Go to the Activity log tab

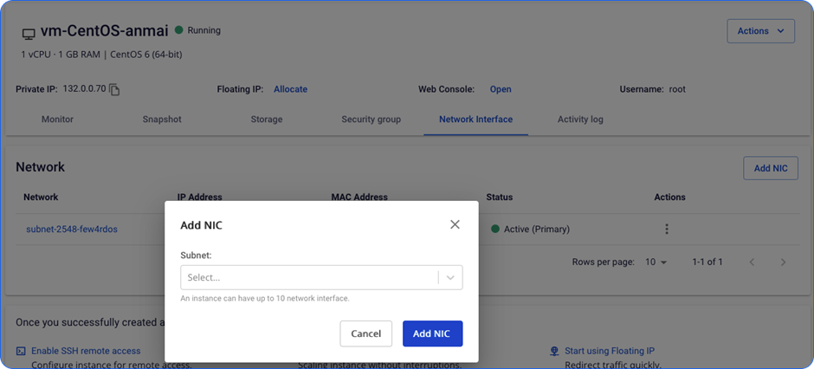580,120
